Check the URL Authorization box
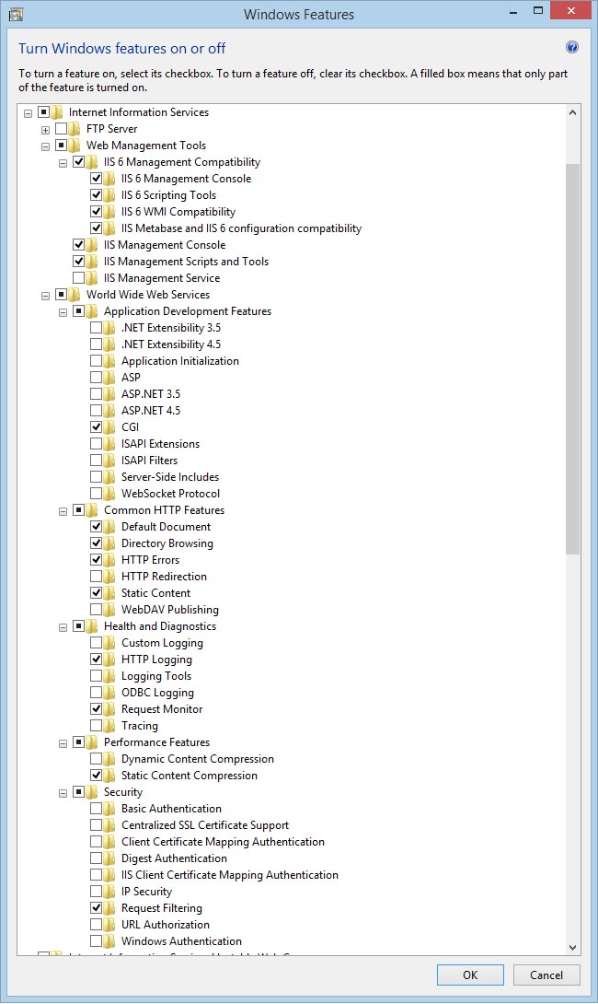 click(96, 925)
